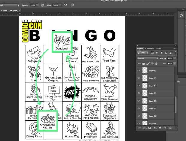The image size is (186, 141).
Task: Toggle pressure for size icon in options bar
Action: pyautogui.click(x=73, y=5)
